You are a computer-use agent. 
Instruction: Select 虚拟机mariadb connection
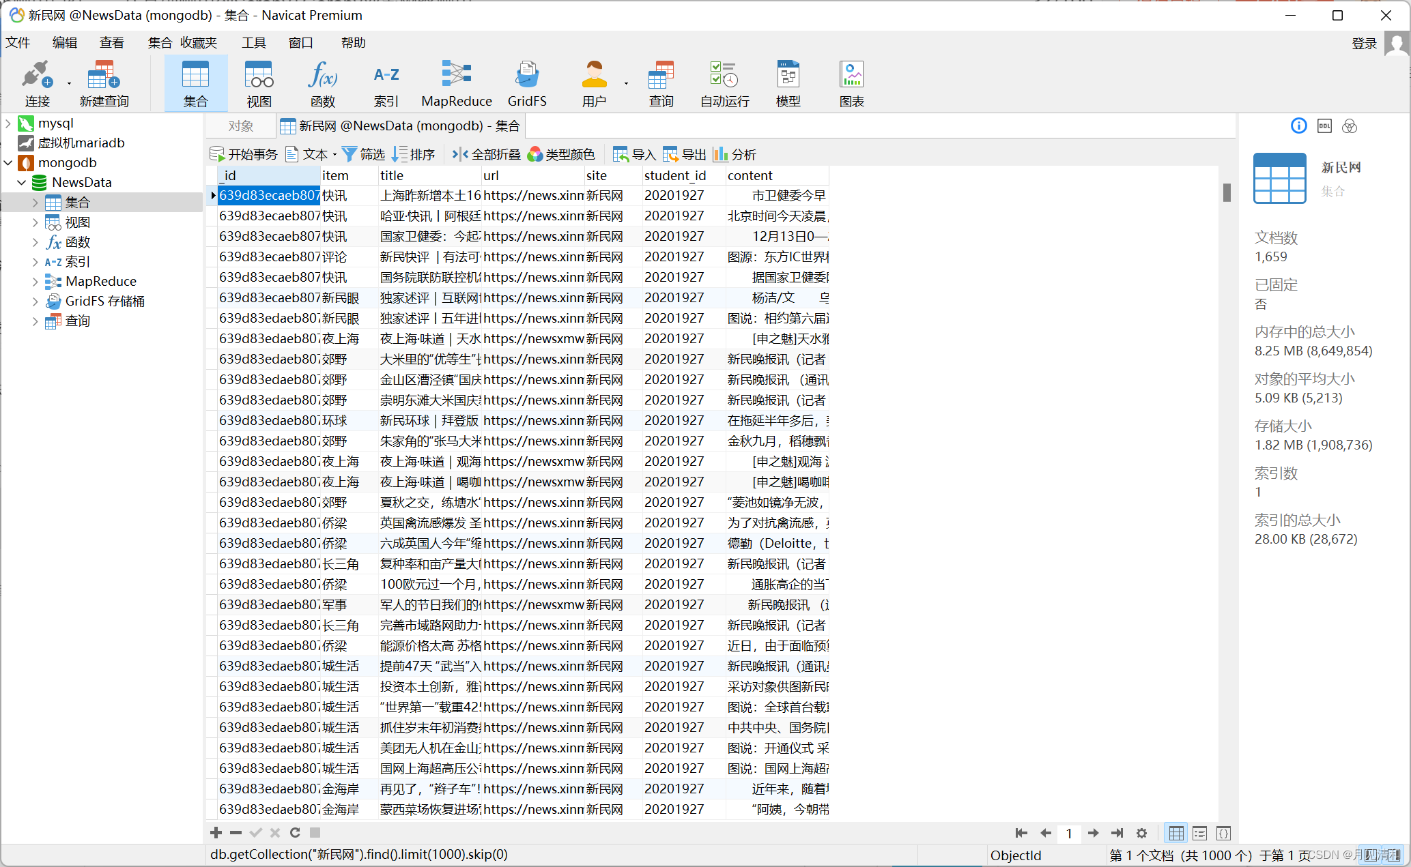tap(81, 143)
